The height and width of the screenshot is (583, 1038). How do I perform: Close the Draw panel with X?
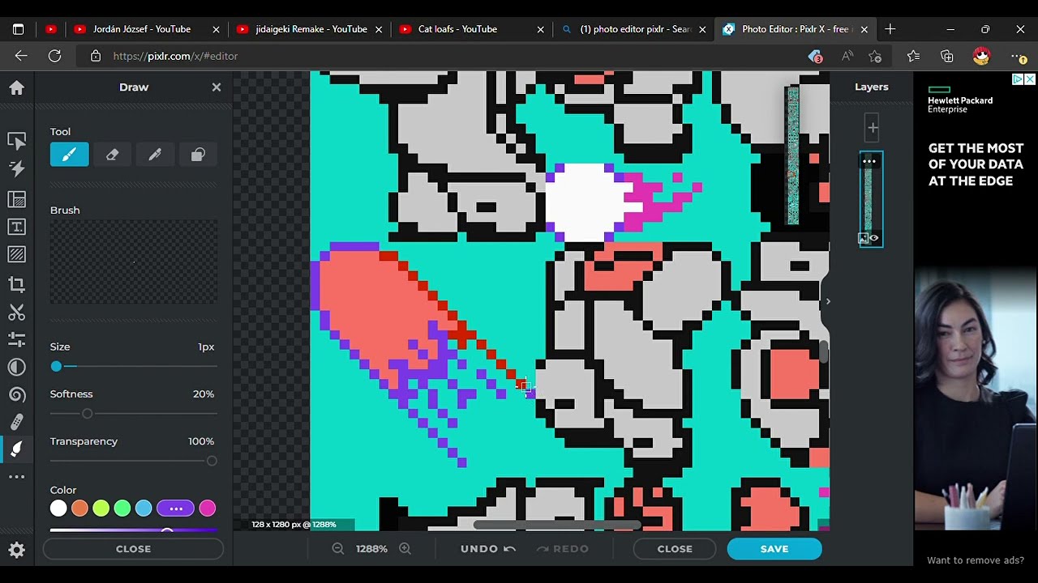tap(217, 87)
